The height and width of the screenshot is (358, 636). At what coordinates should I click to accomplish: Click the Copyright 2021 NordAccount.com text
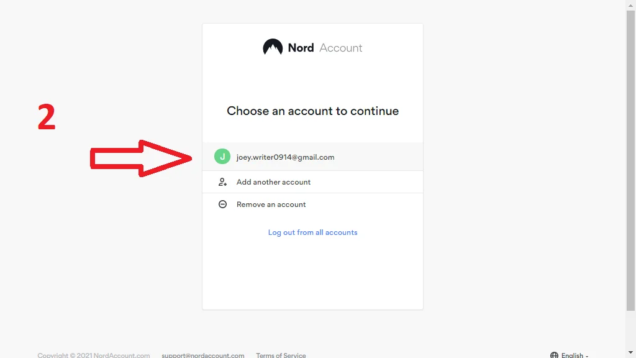93,355
